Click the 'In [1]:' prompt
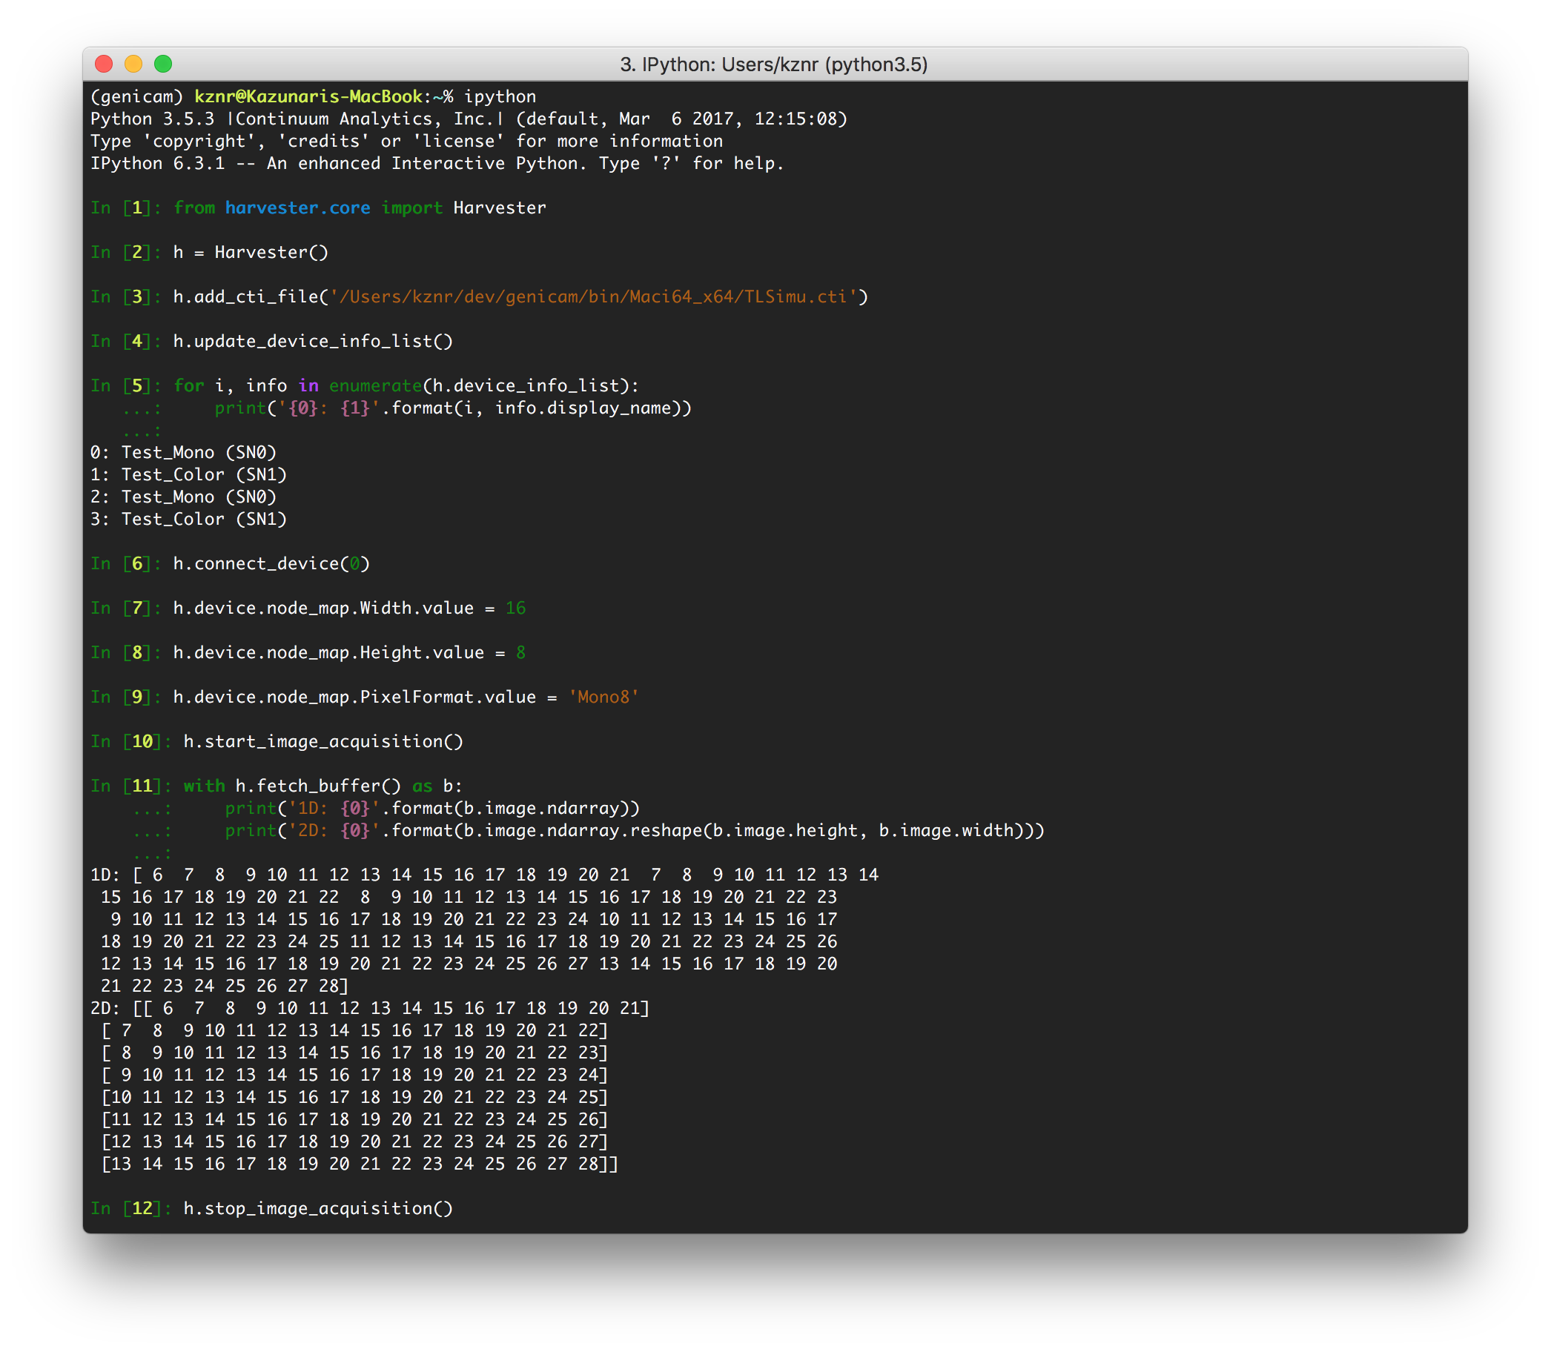The height and width of the screenshot is (1352, 1551). pos(126,208)
